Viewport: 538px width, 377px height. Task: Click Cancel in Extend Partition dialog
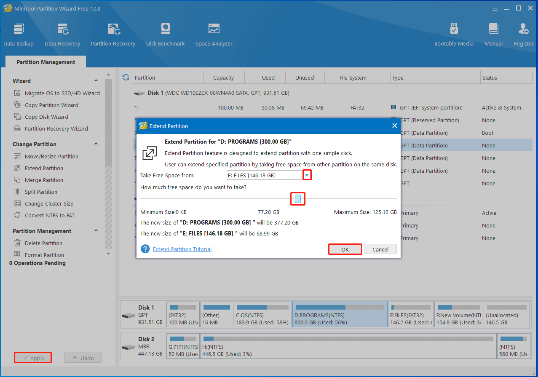pyautogui.click(x=380, y=249)
